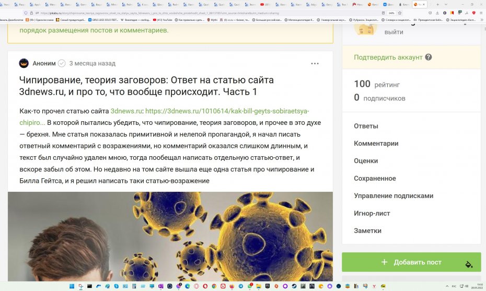Click the help icon beside Подтвердить аккаунт

429,57
